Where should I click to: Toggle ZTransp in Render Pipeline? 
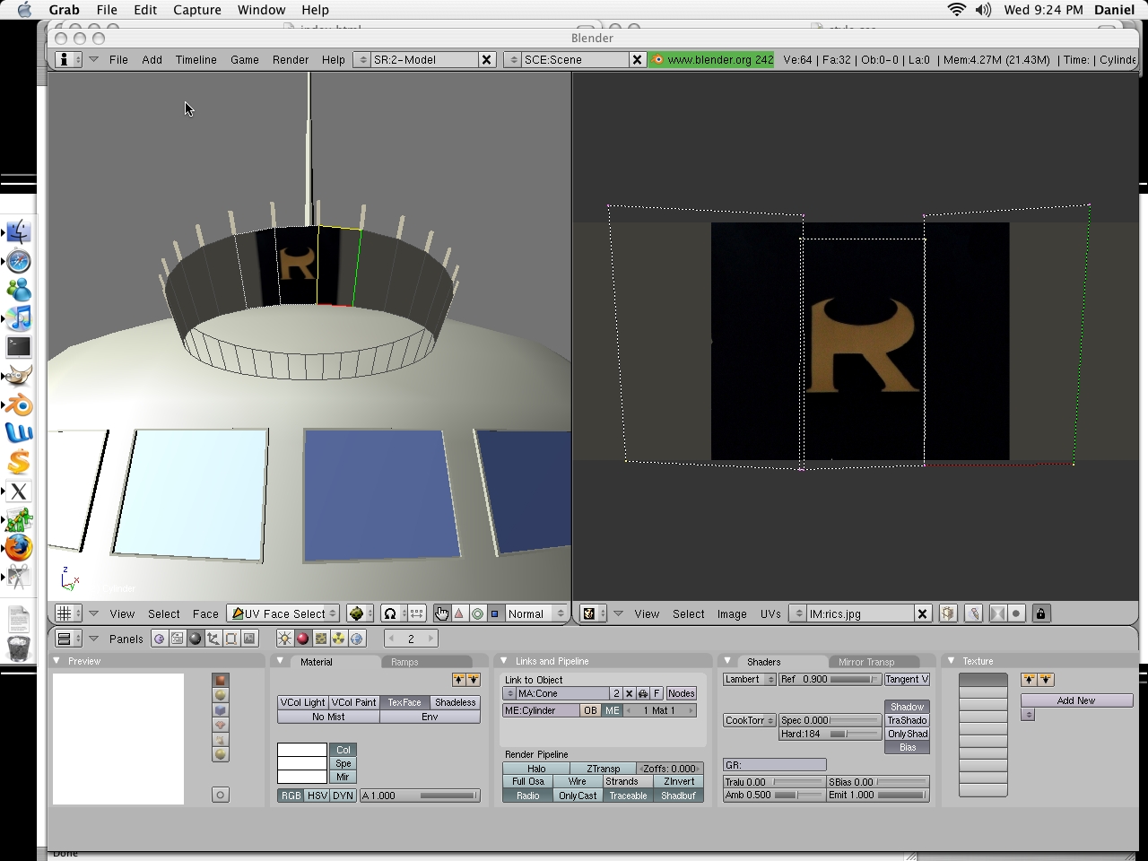point(603,769)
